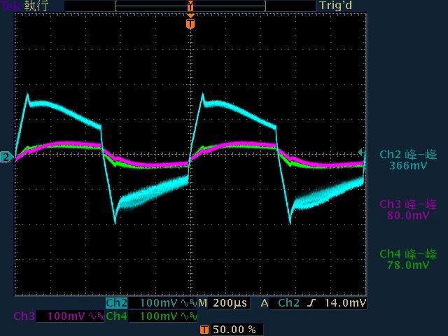Viewport: 448px width, 336px height.
Task: Select the Ch3 channel label
Action: click(x=24, y=316)
